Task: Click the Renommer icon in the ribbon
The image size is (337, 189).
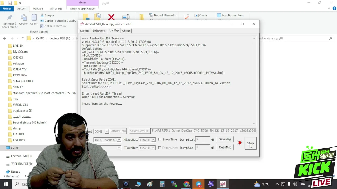Action: [126, 17]
